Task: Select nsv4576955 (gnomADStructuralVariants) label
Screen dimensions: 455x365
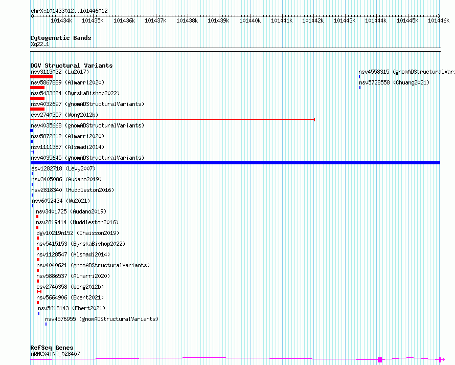Action: click(102, 319)
